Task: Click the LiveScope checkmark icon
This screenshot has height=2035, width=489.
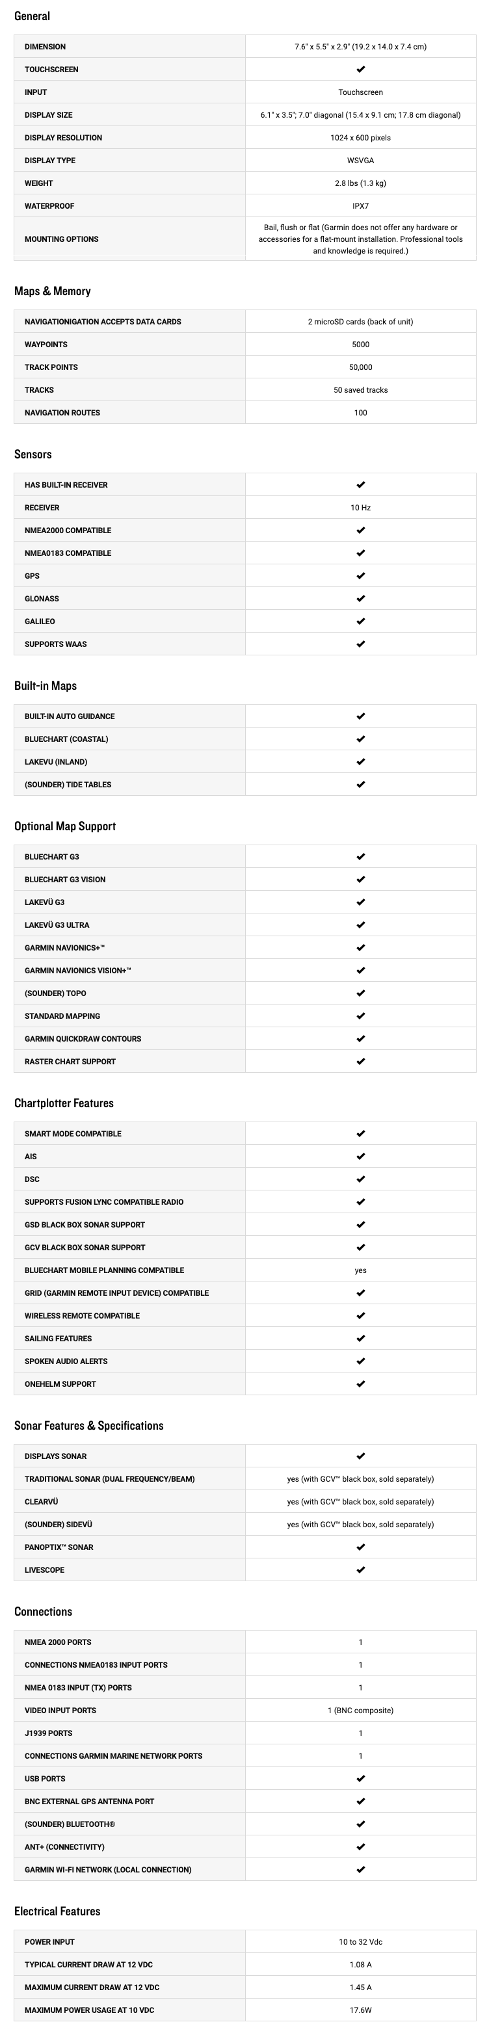Action: 360,1569
